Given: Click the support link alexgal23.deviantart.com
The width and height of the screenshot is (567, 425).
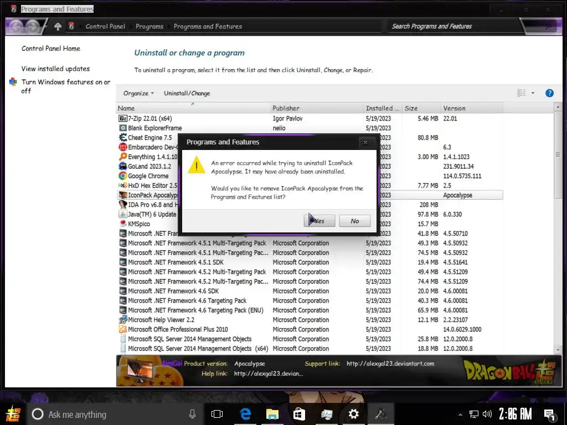Looking at the screenshot, I should point(390,364).
